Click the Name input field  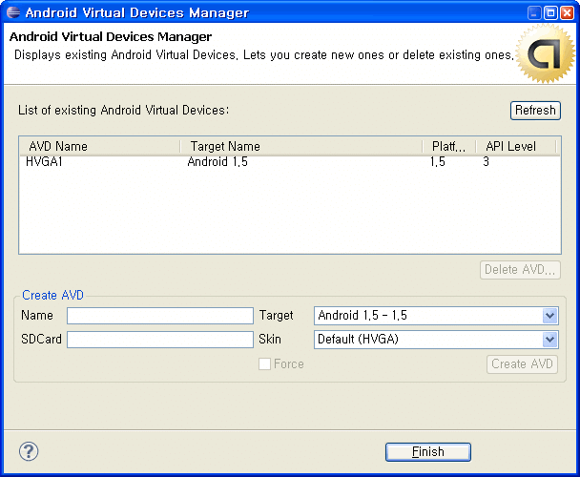pos(160,316)
